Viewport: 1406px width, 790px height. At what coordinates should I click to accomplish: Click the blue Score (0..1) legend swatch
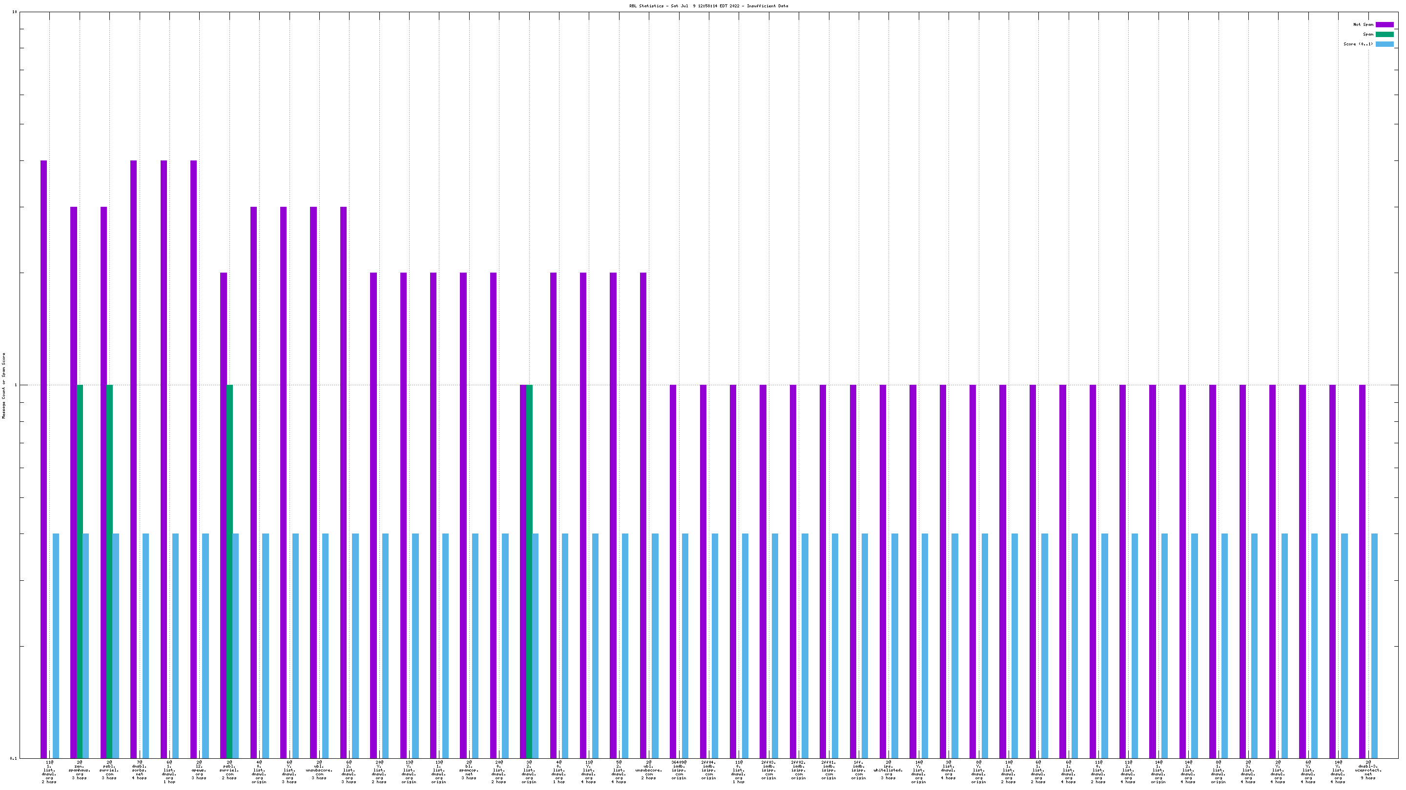[x=1384, y=44]
